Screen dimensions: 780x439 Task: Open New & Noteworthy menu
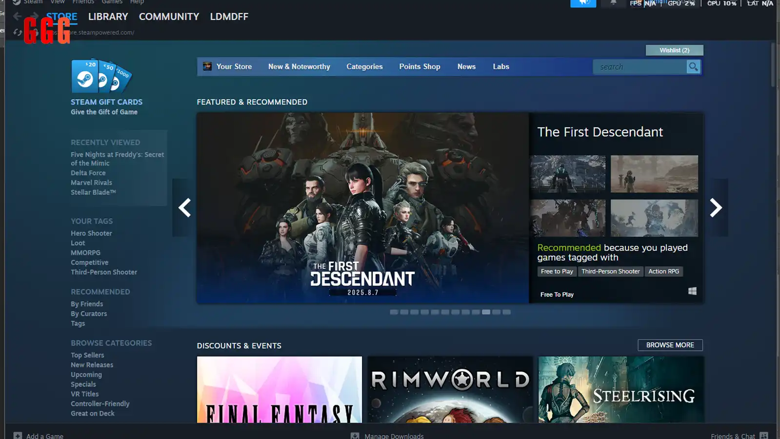[299, 66]
